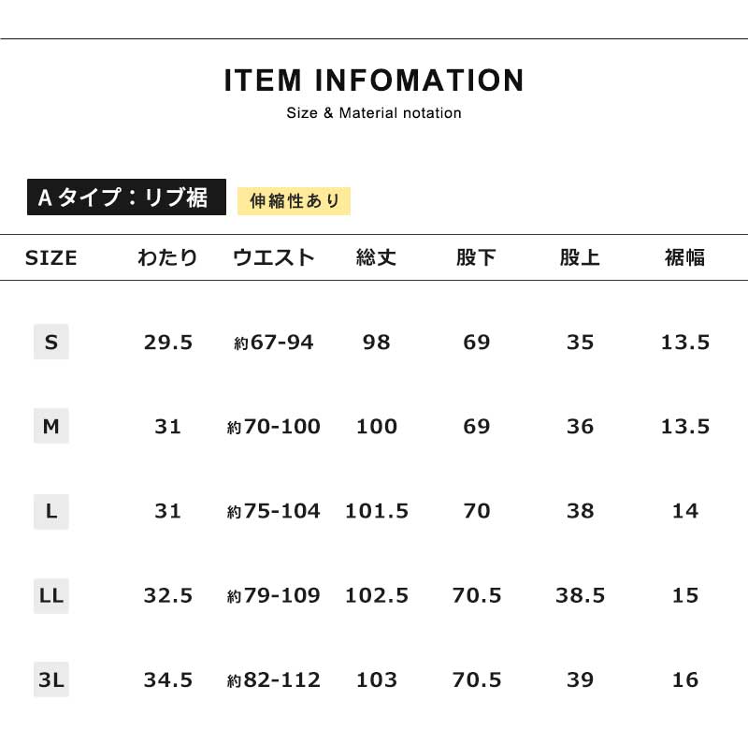The width and height of the screenshot is (748, 730).
Task: Click the SIZE column header
Action: 51,258
